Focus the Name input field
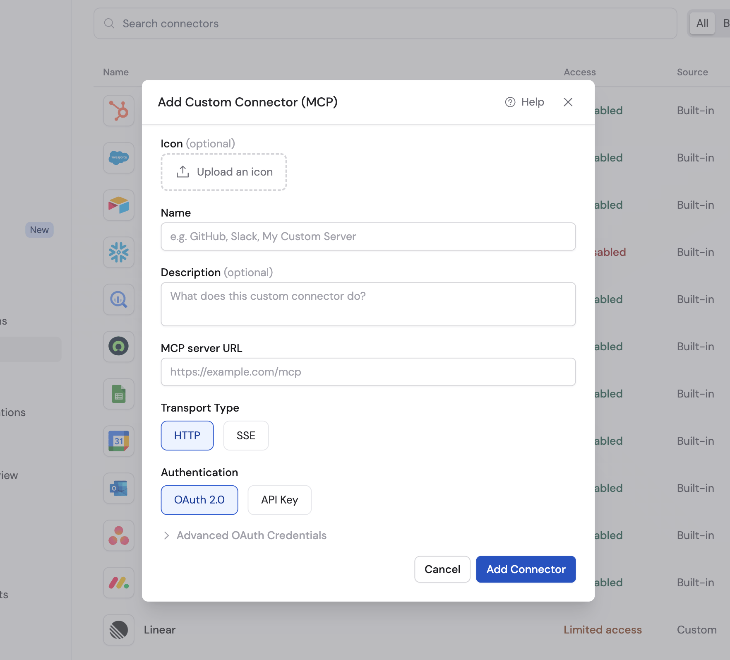 click(368, 236)
